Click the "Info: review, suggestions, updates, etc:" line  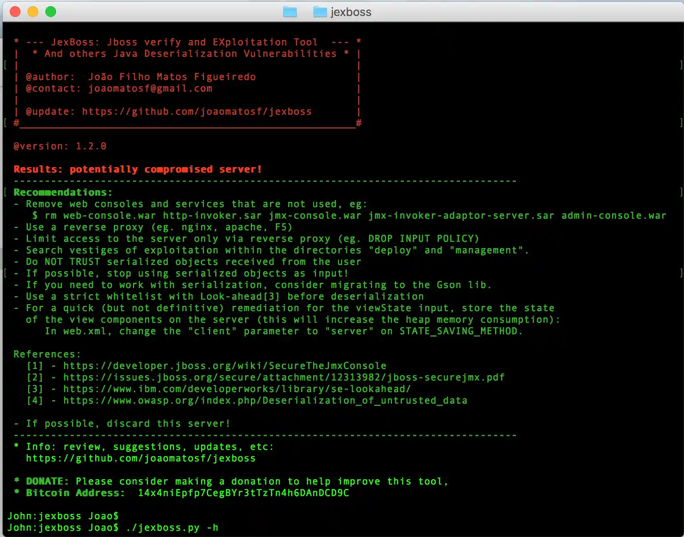click(144, 447)
